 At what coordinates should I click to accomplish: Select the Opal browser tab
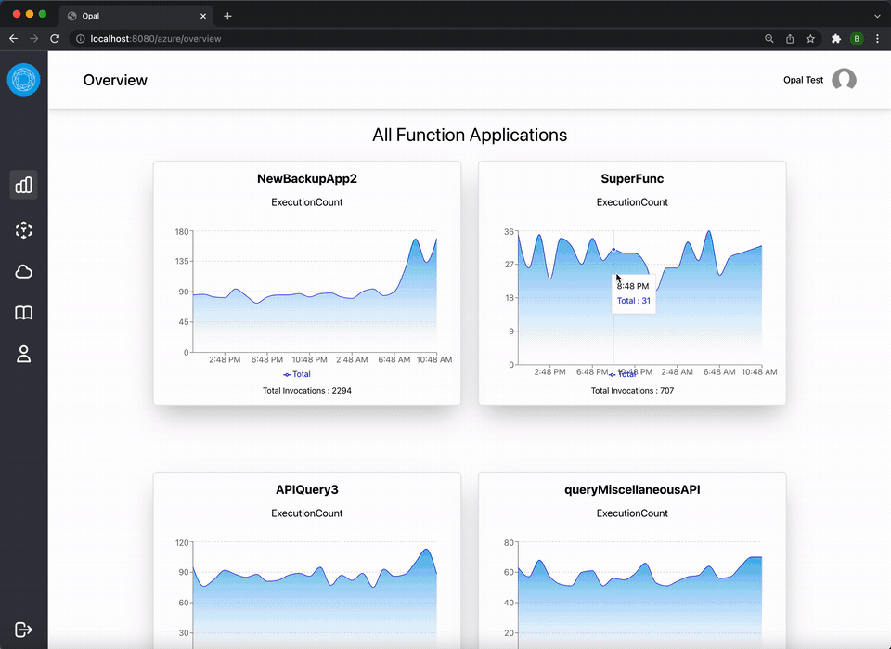136,16
